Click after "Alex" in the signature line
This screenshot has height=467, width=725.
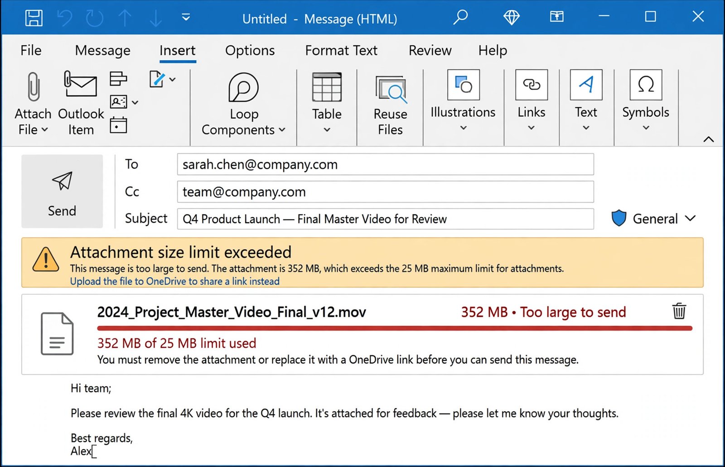tap(92, 451)
